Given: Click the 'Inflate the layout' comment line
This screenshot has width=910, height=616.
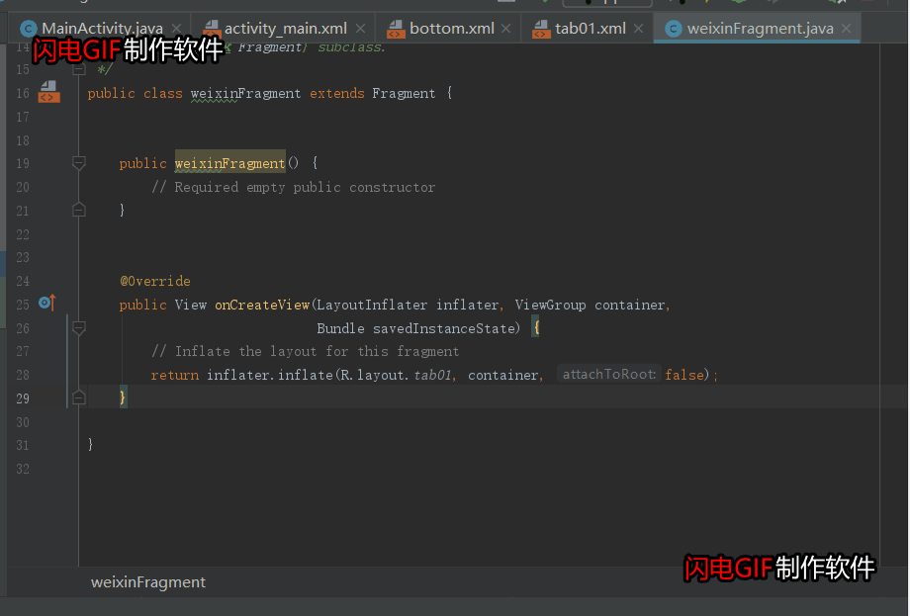Looking at the screenshot, I should [x=306, y=351].
